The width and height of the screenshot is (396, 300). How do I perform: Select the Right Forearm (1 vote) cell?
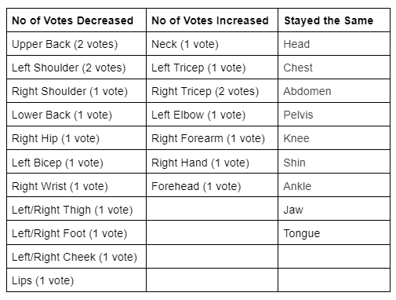[212, 138]
